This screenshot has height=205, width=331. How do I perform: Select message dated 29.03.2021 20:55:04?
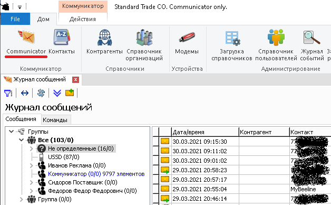click(199, 189)
